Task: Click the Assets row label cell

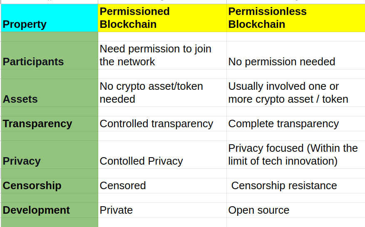Action: point(50,93)
